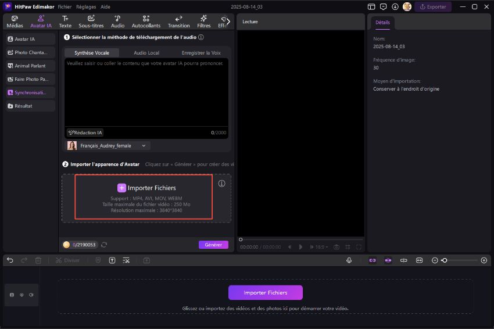Click the Diviser split button

point(67,260)
